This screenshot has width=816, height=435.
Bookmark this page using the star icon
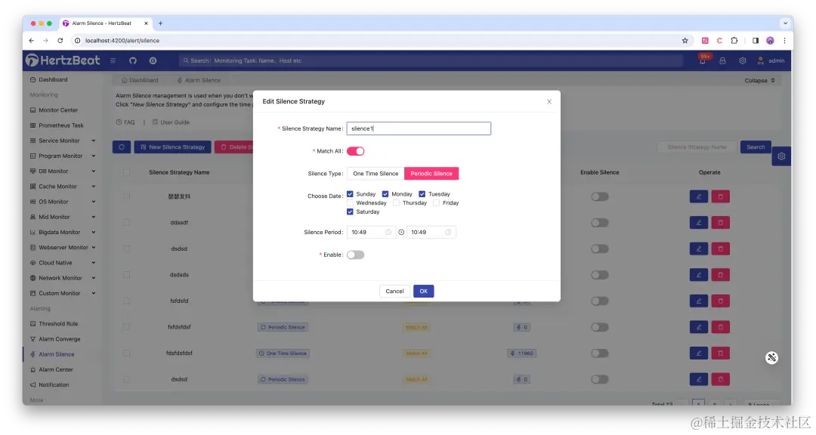(685, 41)
